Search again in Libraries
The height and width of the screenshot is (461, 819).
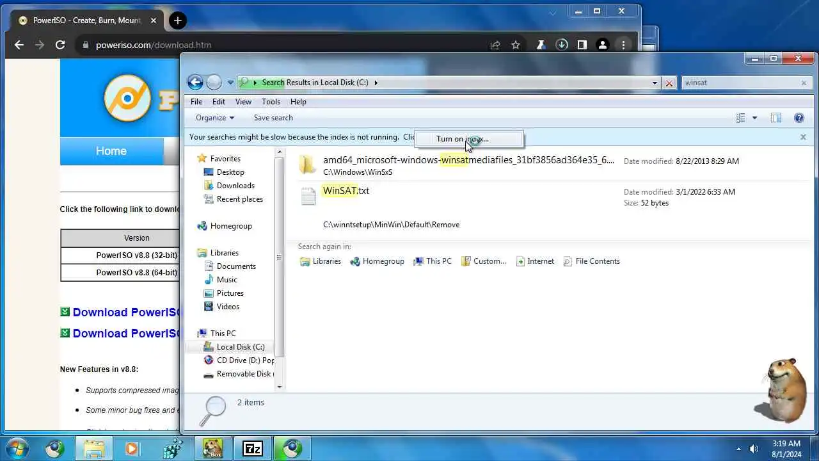[321, 261]
